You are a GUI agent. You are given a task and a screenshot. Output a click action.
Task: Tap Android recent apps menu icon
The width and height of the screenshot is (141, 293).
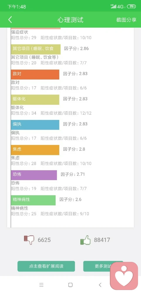tap(41, 285)
